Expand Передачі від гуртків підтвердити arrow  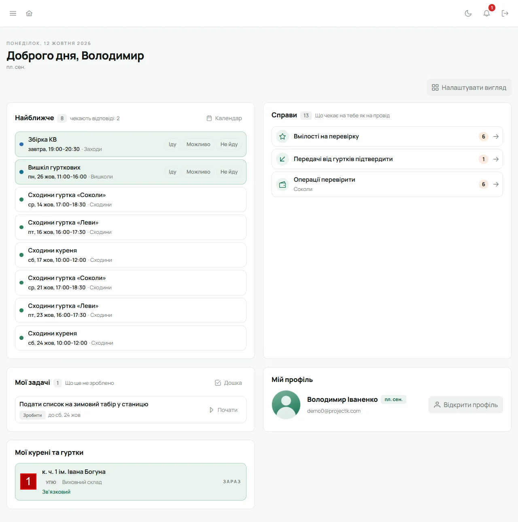[496, 159]
